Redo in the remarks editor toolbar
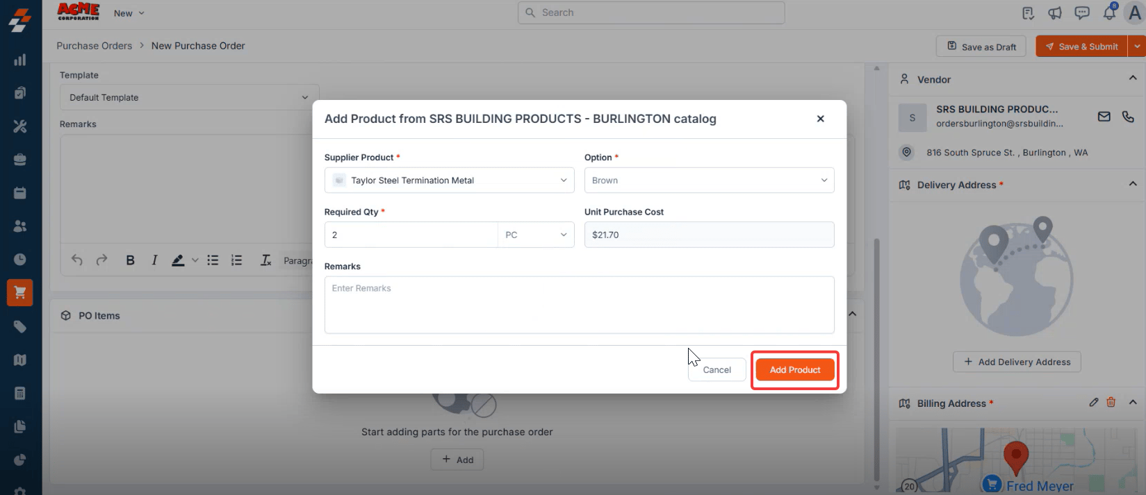The height and width of the screenshot is (495, 1146). click(101, 260)
